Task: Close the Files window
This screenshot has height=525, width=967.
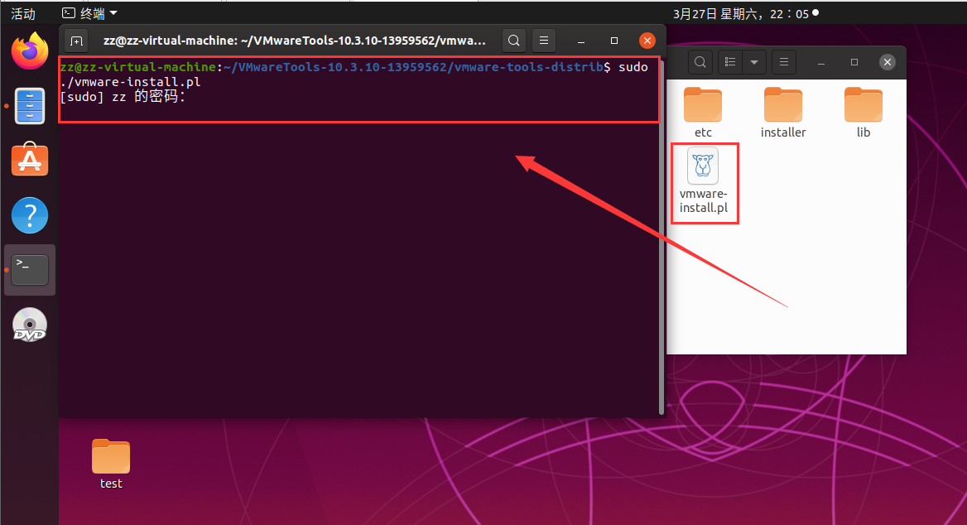Action: [888, 62]
